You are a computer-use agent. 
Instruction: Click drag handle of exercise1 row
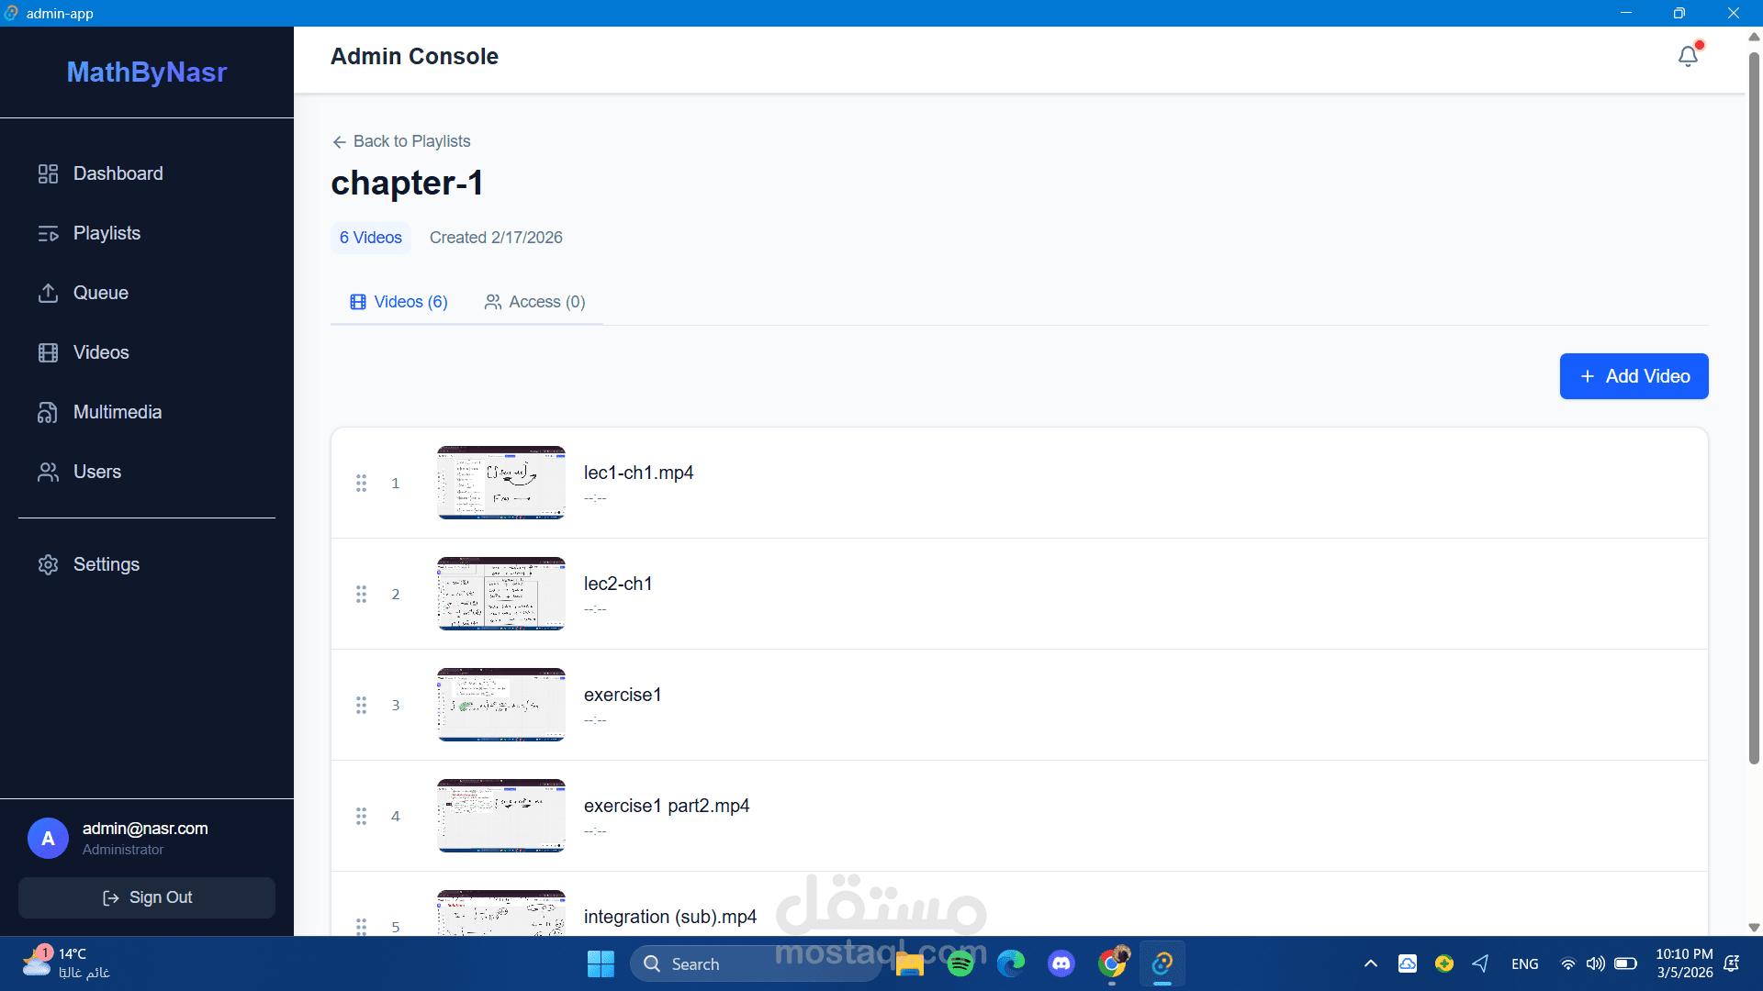tap(361, 705)
